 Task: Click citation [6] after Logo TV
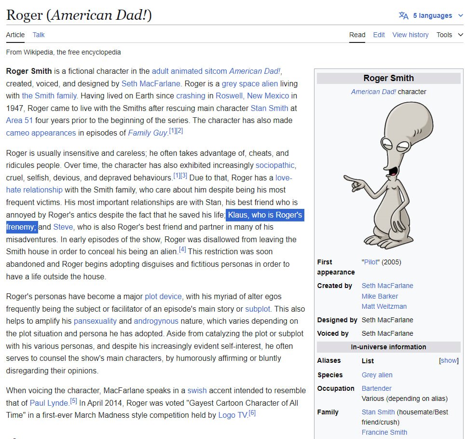pos(252,413)
